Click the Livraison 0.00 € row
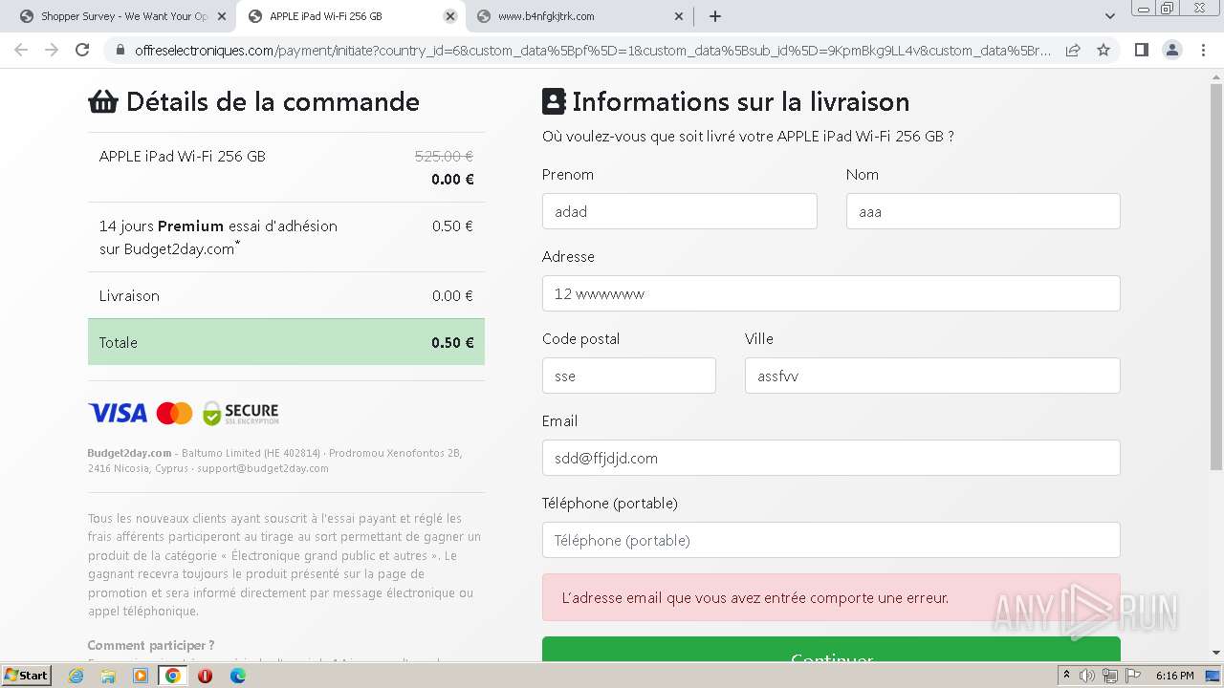 [x=286, y=296]
